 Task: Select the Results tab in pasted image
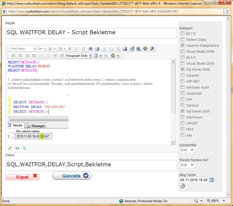(x=16, y=125)
